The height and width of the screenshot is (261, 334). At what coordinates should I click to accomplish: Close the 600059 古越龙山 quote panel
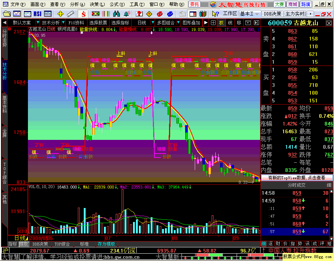coord(329,23)
